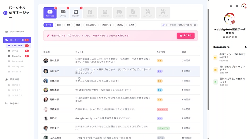Viewport: 250px width, 139px height.
Task: Toggle the ネガティブ filter chip
Action: point(106,25)
